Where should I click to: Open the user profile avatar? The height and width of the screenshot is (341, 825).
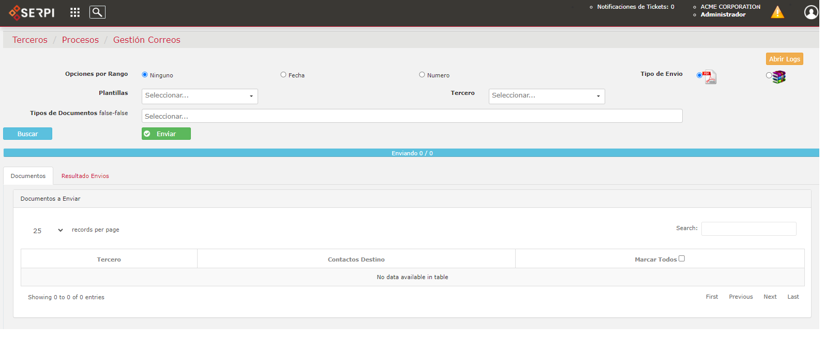(811, 12)
